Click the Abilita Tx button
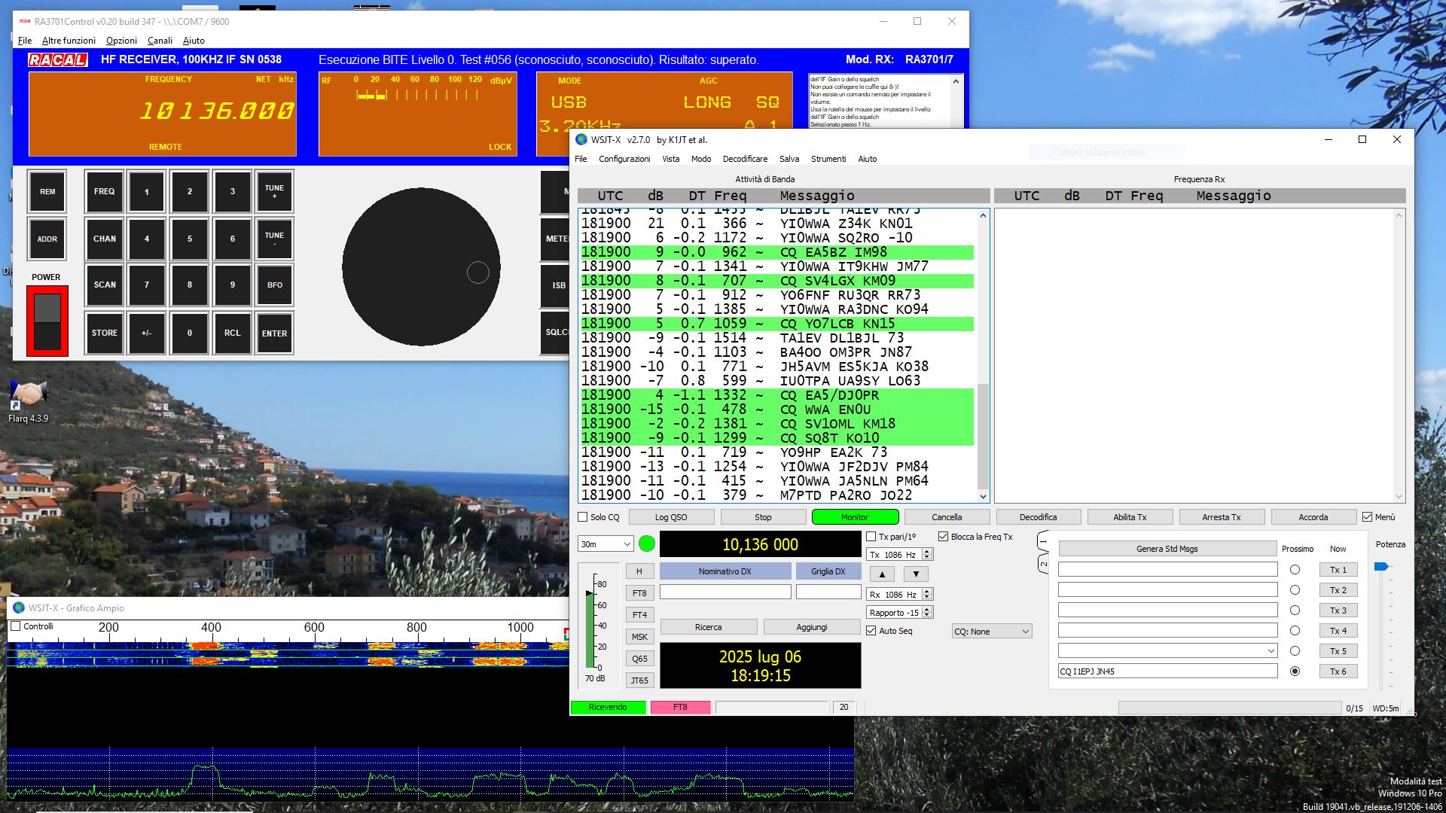The height and width of the screenshot is (813, 1446). click(x=1130, y=517)
